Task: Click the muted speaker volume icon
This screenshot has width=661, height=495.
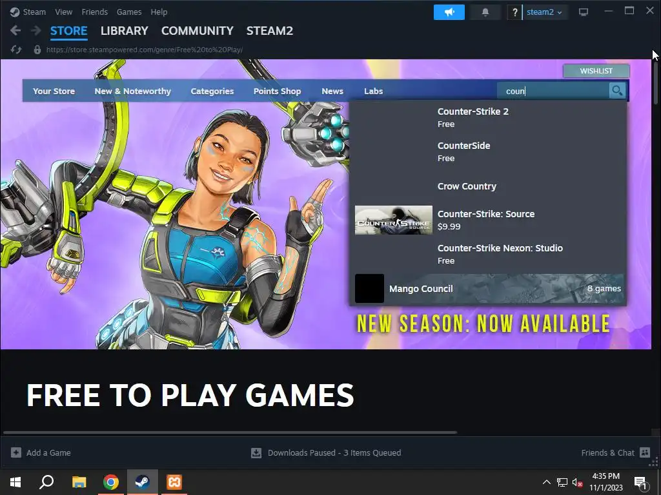Action: point(577,482)
